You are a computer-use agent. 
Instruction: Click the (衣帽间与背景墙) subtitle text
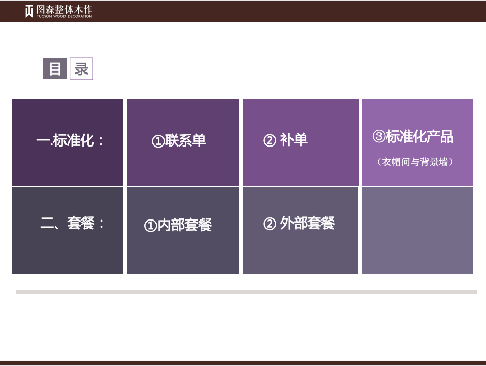pos(415,162)
